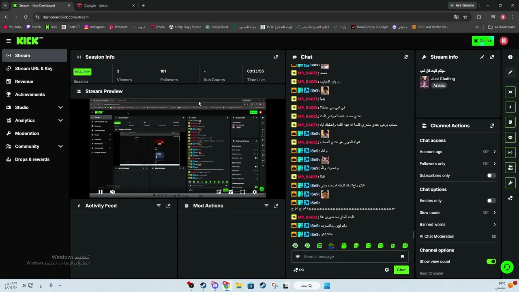Filter the Mod Actions list
Image resolution: width=519 pixels, height=292 pixels.
tap(266, 206)
